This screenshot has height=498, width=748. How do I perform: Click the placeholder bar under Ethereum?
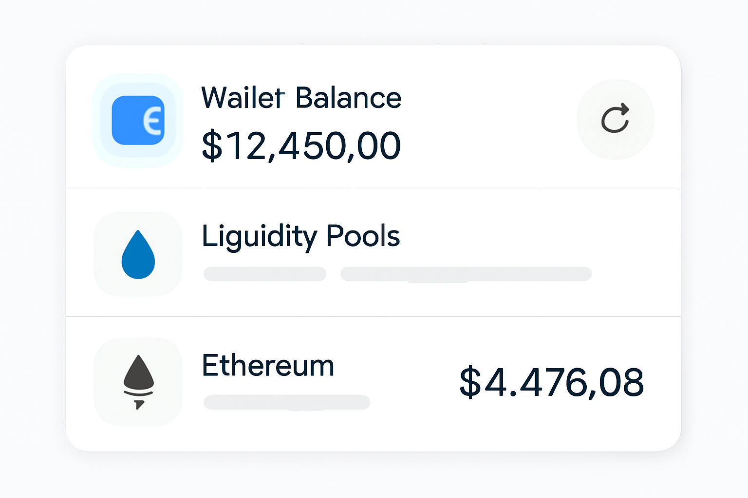(x=286, y=402)
